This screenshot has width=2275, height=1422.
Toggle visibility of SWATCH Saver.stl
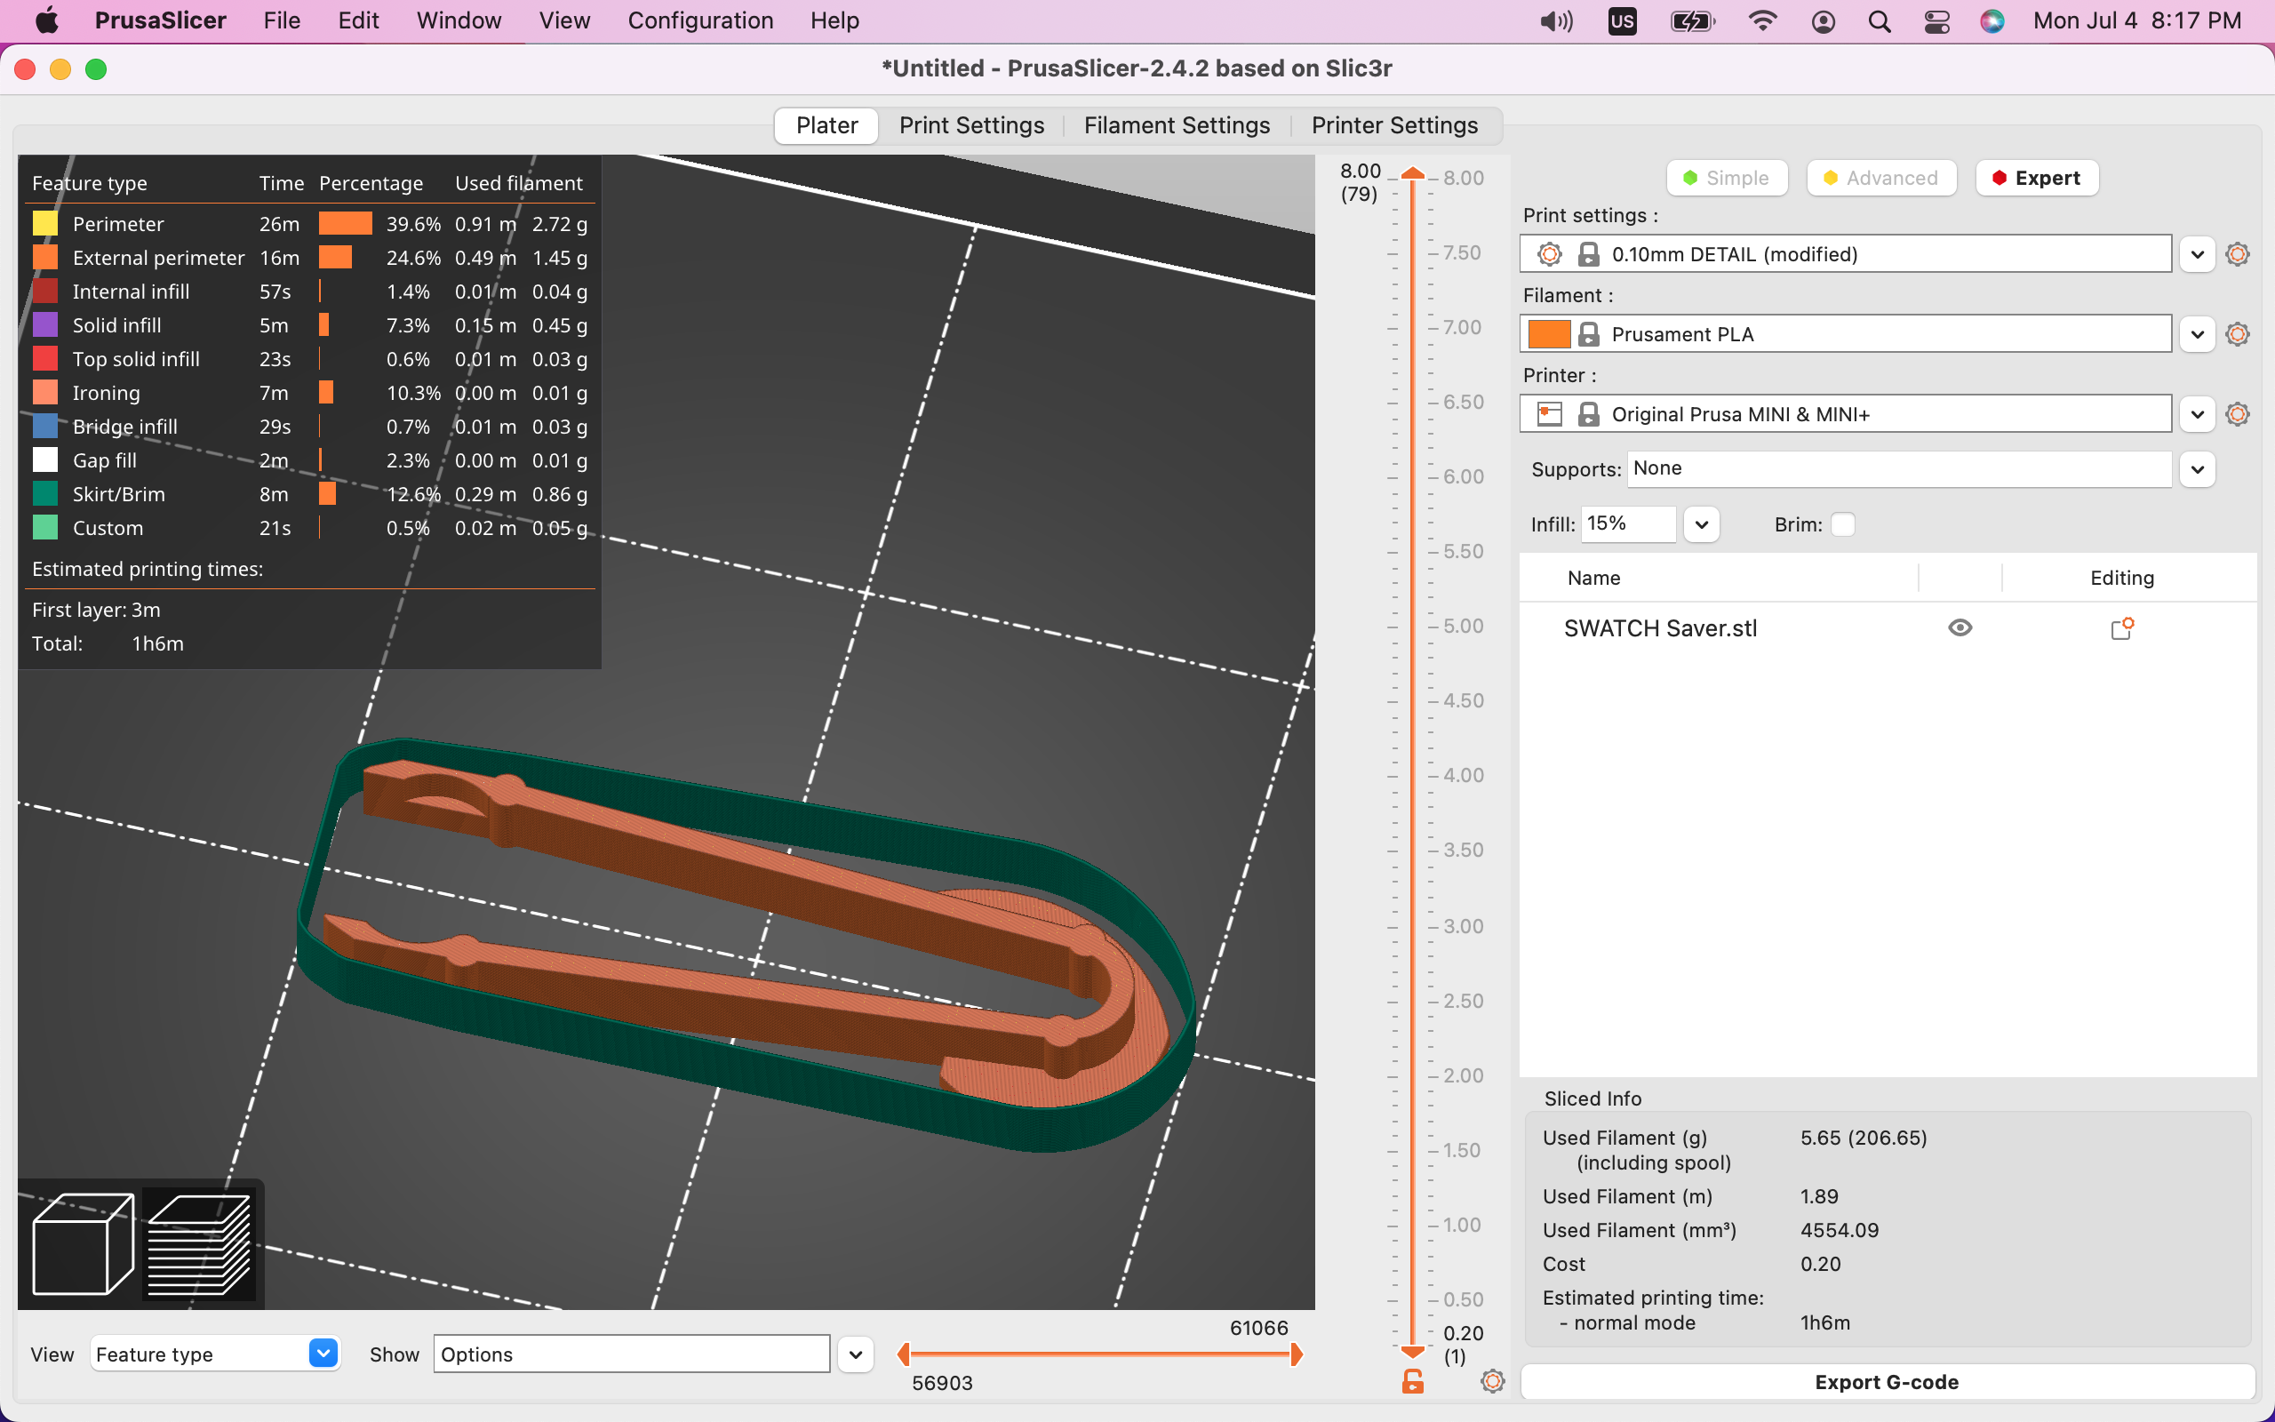coord(1960,627)
